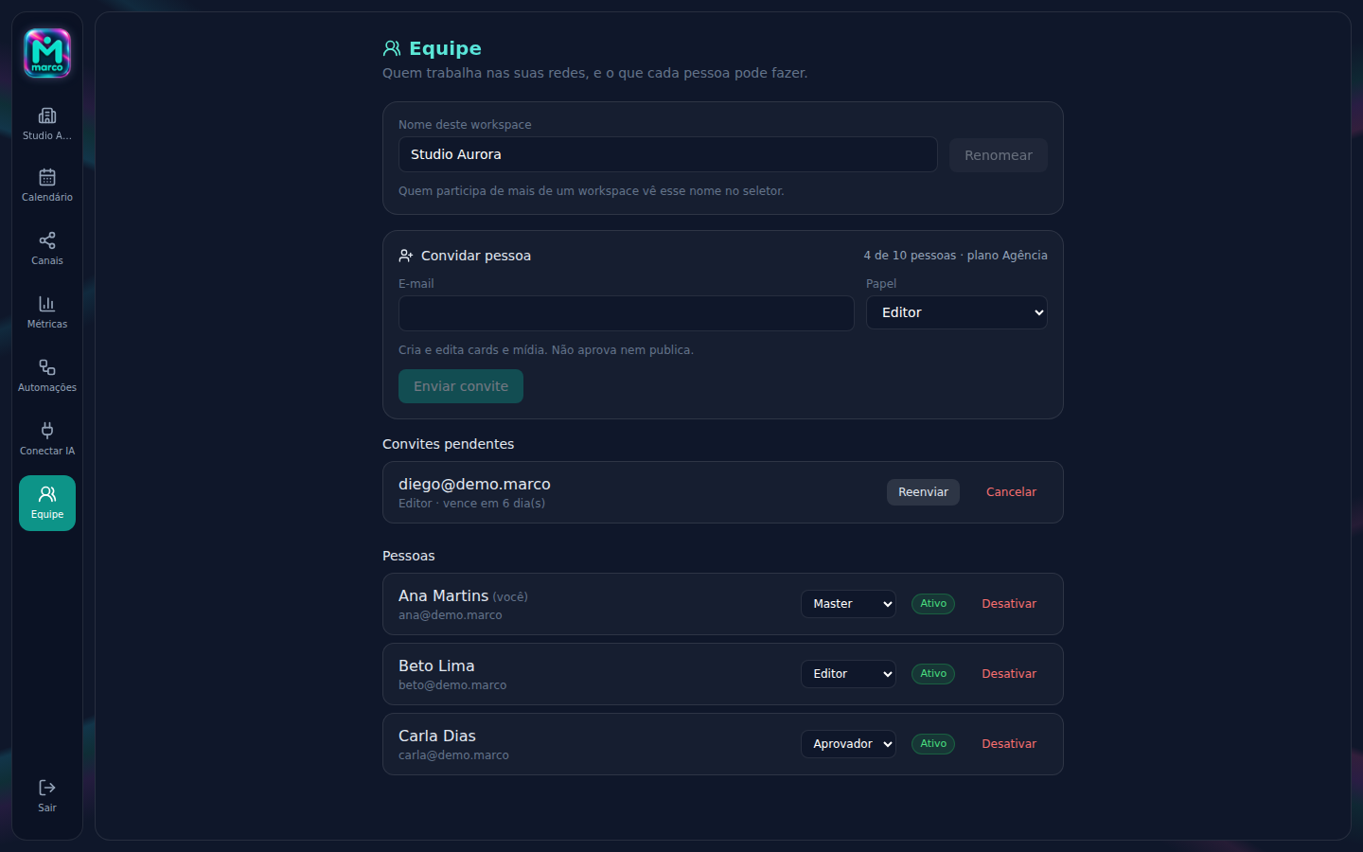Open the Métricas chart icon
Screen dimensions: 1363x852
(x=47, y=304)
